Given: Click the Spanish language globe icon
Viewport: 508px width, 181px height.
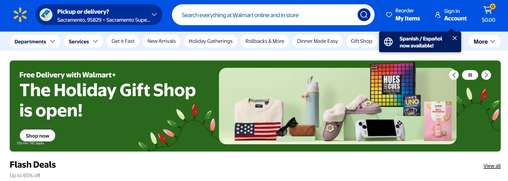Looking at the screenshot, I should coord(388,42).
